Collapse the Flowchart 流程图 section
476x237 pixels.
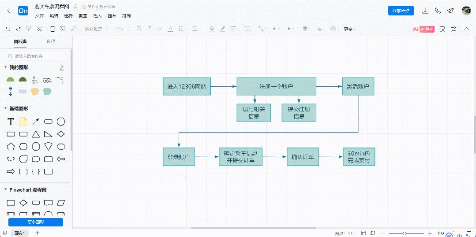tap(5, 190)
